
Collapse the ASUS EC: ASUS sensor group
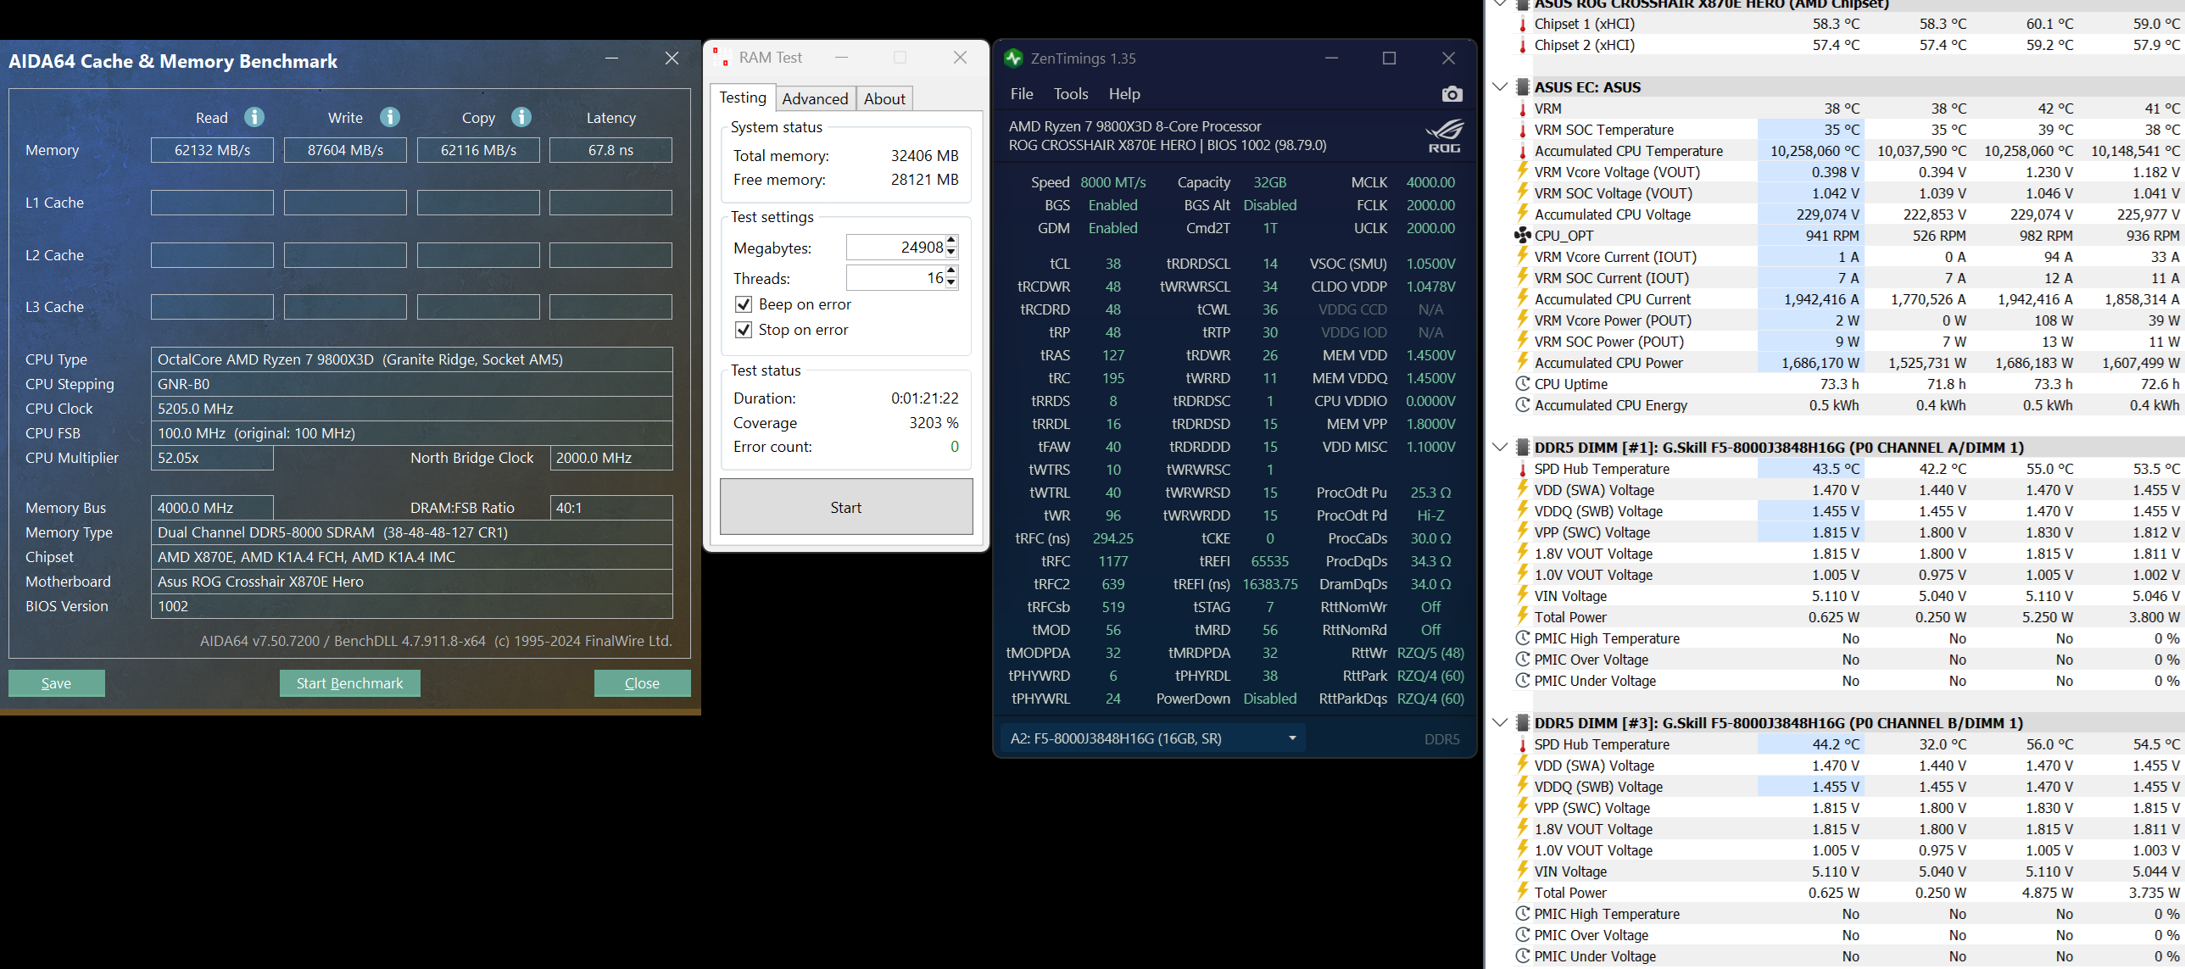coord(1500,87)
